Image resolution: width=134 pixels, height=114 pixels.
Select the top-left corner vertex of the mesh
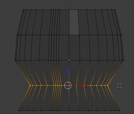click(x=23, y=10)
